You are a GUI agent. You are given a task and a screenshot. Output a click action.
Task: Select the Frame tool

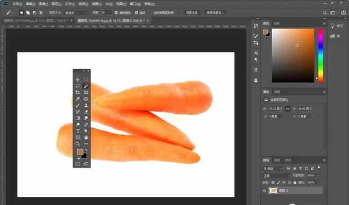86,92
